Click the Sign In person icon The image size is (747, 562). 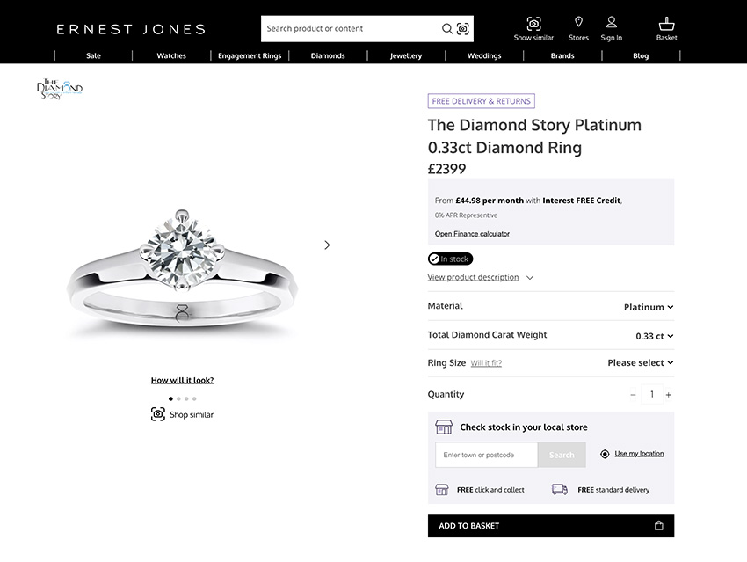(611, 24)
